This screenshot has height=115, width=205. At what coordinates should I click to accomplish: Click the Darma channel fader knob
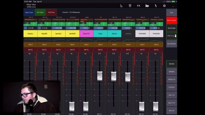[114, 77]
